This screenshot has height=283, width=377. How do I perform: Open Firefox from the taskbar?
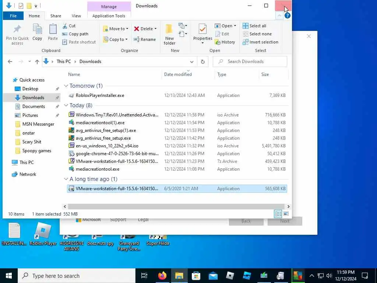162,276
